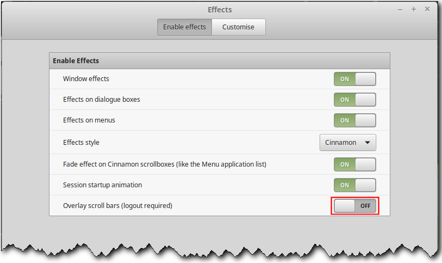The height and width of the screenshot is (263, 442).
Task: Open the Effects style Cinnamon dropdown
Action: 347,143
